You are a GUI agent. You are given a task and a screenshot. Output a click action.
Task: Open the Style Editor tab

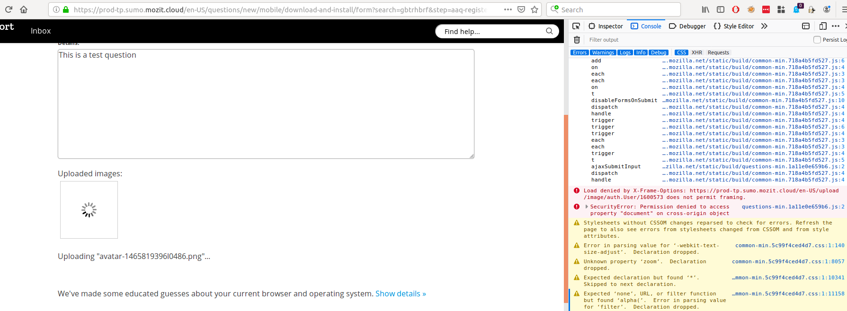(733, 26)
